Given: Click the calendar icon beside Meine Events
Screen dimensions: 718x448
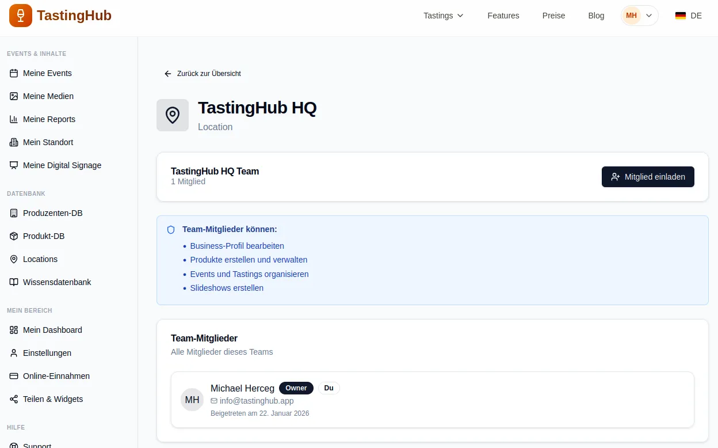Looking at the screenshot, I should click(x=14, y=73).
